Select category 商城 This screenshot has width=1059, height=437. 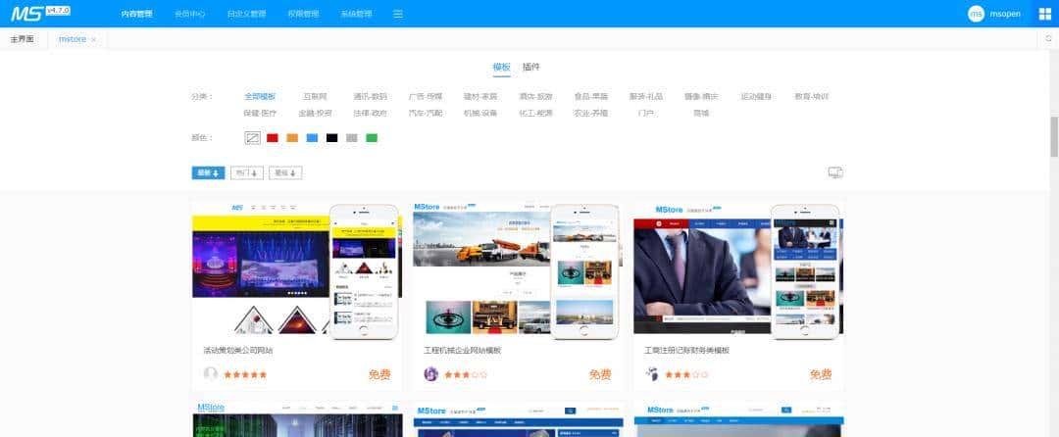coord(701,114)
